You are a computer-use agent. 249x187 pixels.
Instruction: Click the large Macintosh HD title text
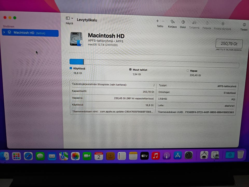106,36
